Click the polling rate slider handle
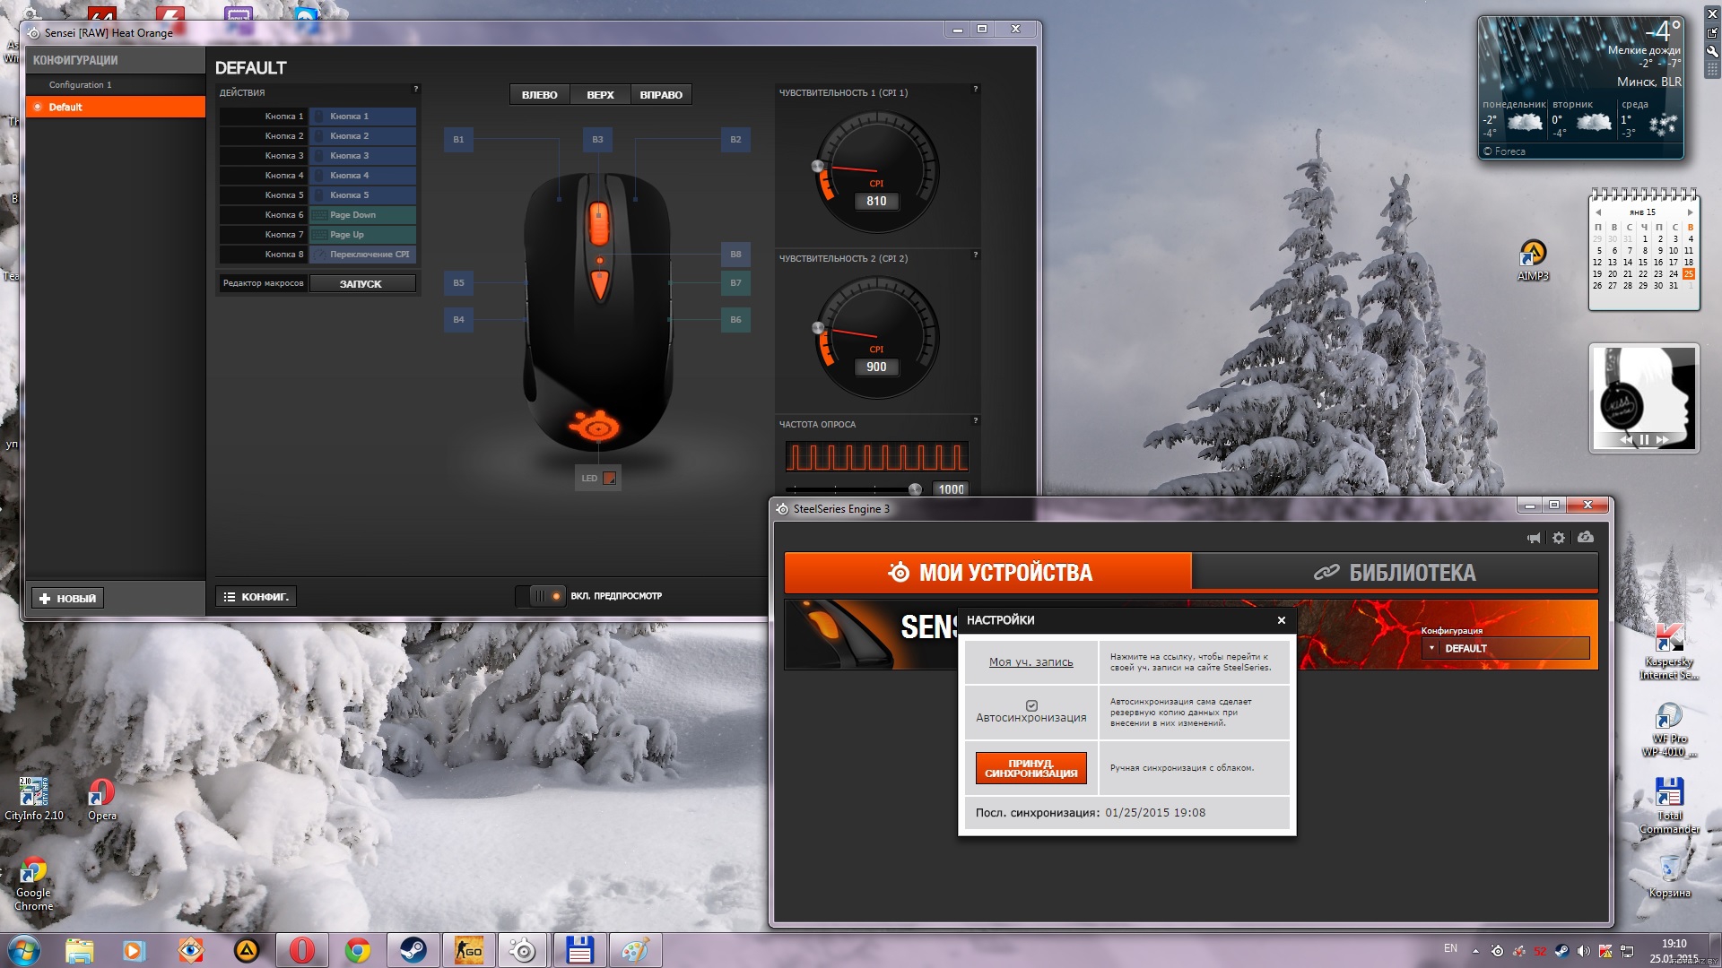This screenshot has width=1722, height=968. 915,489
